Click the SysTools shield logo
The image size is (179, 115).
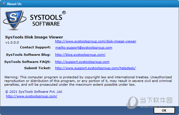14,20
